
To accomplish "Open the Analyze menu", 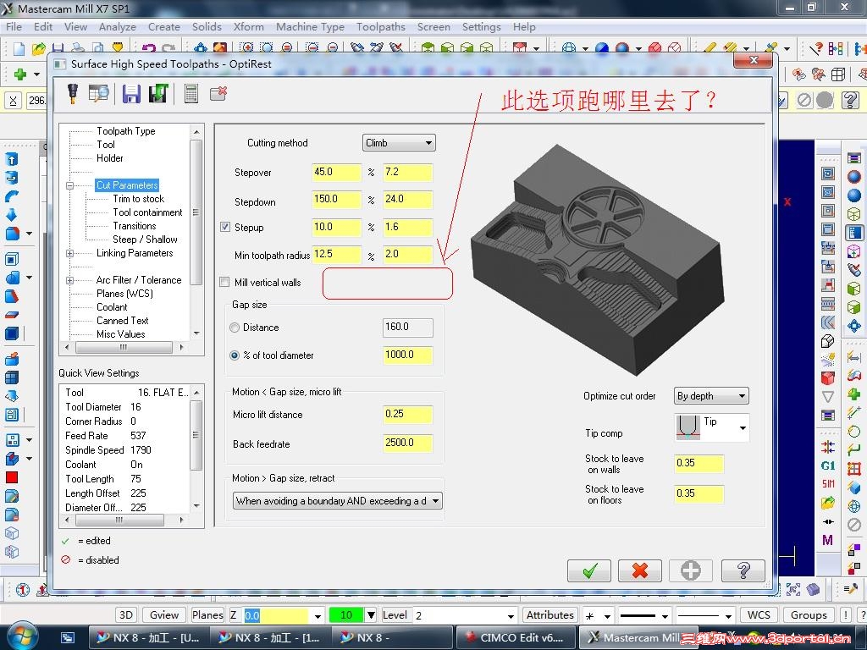I will [x=117, y=26].
